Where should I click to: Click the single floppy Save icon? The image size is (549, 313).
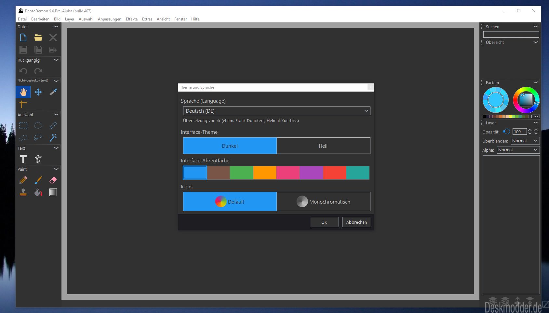pyautogui.click(x=23, y=50)
